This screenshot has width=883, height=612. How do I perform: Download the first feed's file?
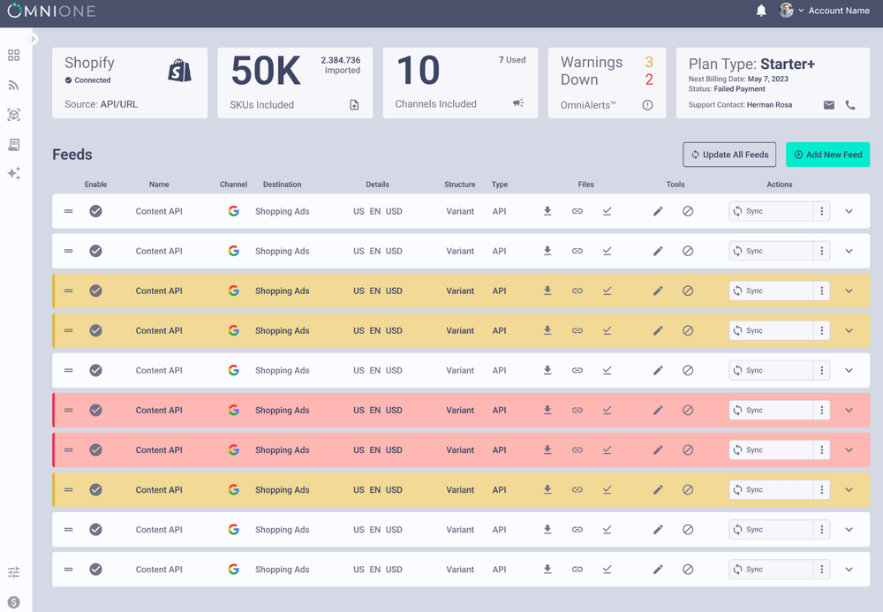[x=547, y=211]
